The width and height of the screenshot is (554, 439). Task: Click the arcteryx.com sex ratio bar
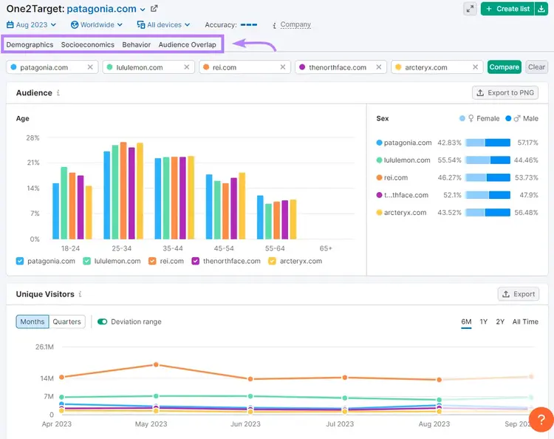coord(488,212)
